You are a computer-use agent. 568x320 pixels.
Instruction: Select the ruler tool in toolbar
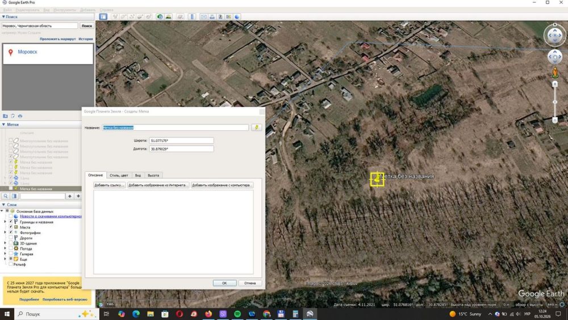(x=192, y=16)
